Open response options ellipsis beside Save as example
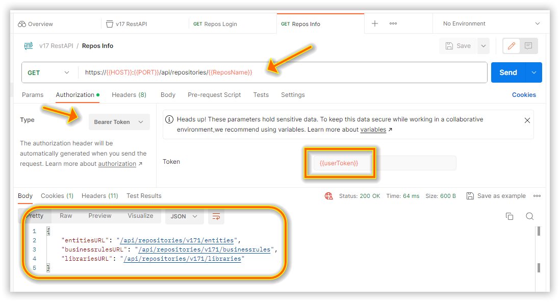This screenshot has width=560, height=302. [537, 196]
